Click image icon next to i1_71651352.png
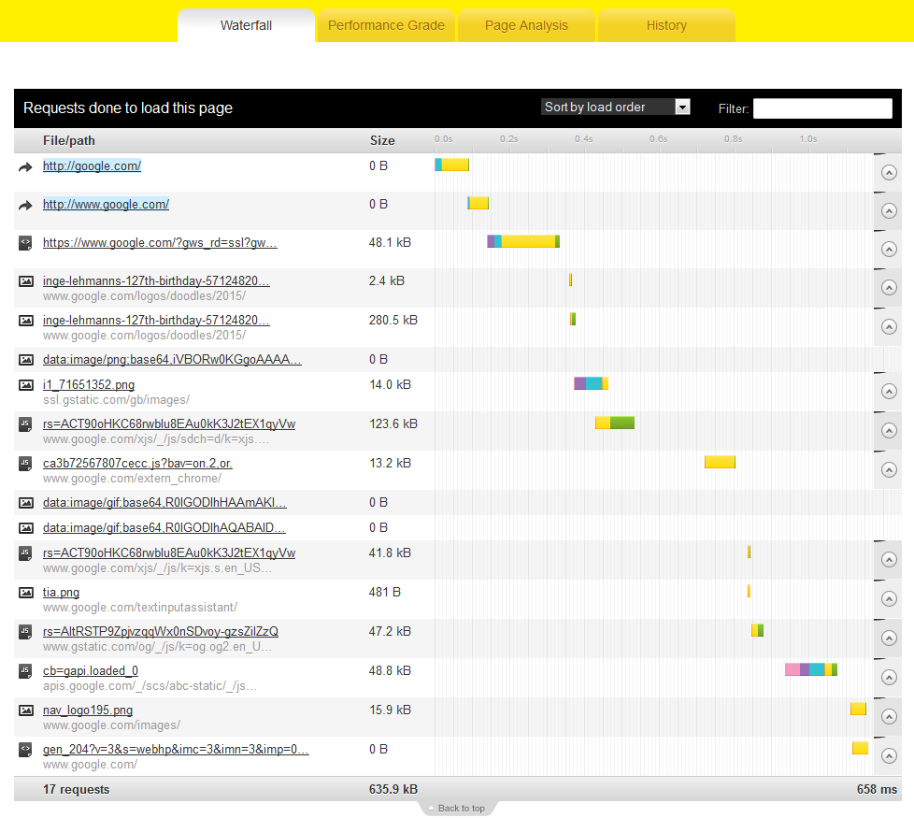The image size is (914, 818). click(x=26, y=385)
